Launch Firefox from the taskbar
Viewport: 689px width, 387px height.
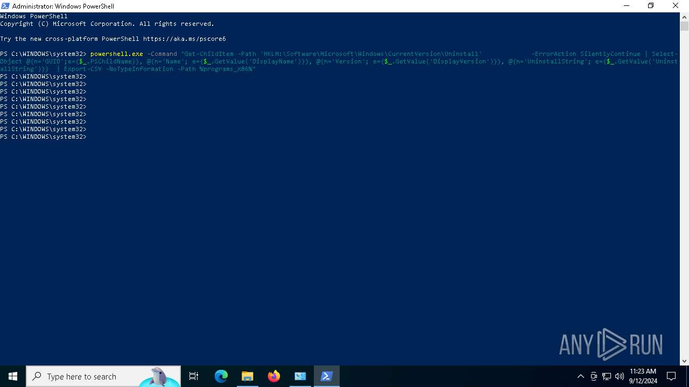tap(274, 376)
